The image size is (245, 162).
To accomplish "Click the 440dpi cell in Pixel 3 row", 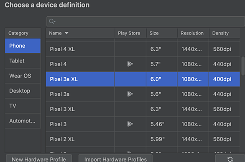I will 225,124.
